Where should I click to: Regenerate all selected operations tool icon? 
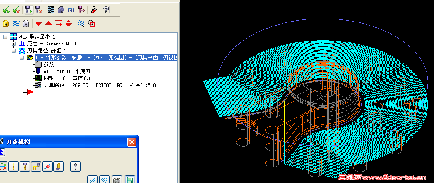tap(28, 10)
